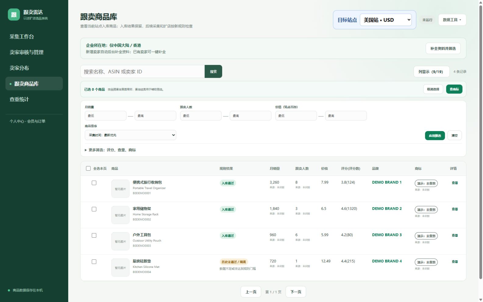Select the checkbox for 户外工具包 row
483x302 pixels.
[94, 235]
